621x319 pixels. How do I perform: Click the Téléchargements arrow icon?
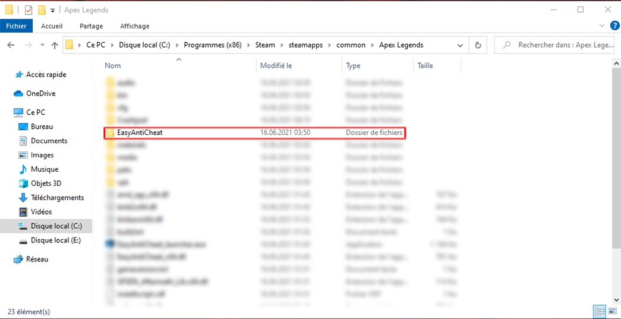tap(23, 198)
